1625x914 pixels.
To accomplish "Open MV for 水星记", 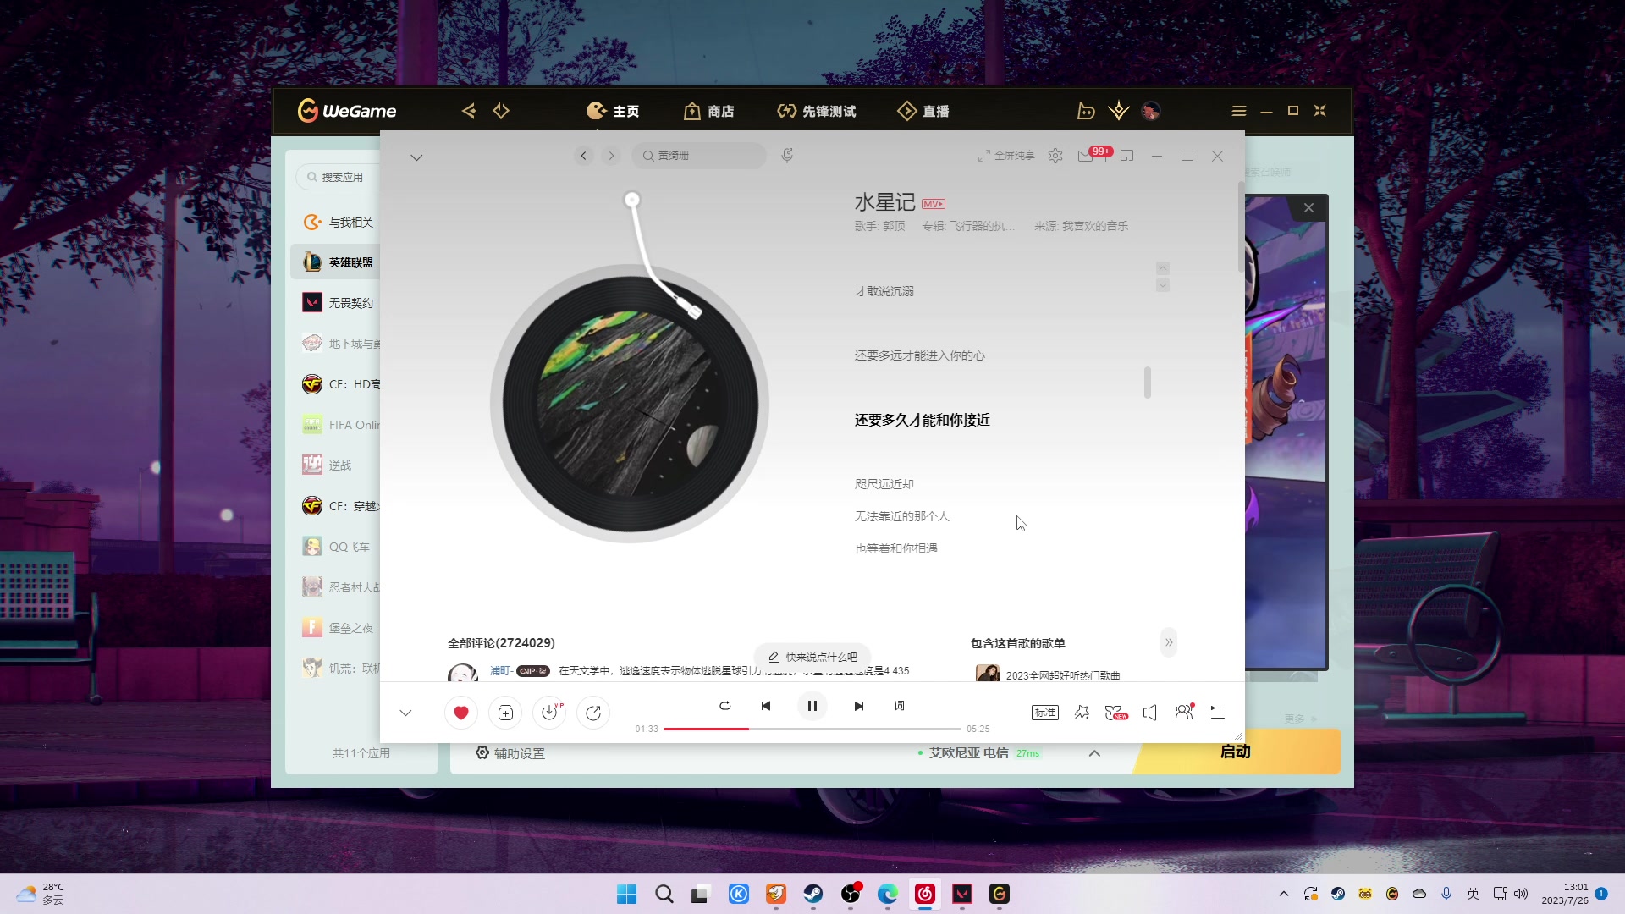I will tap(934, 204).
